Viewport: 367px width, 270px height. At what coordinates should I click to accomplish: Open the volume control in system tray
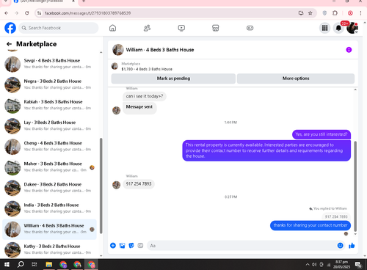pyautogui.click(x=314, y=264)
